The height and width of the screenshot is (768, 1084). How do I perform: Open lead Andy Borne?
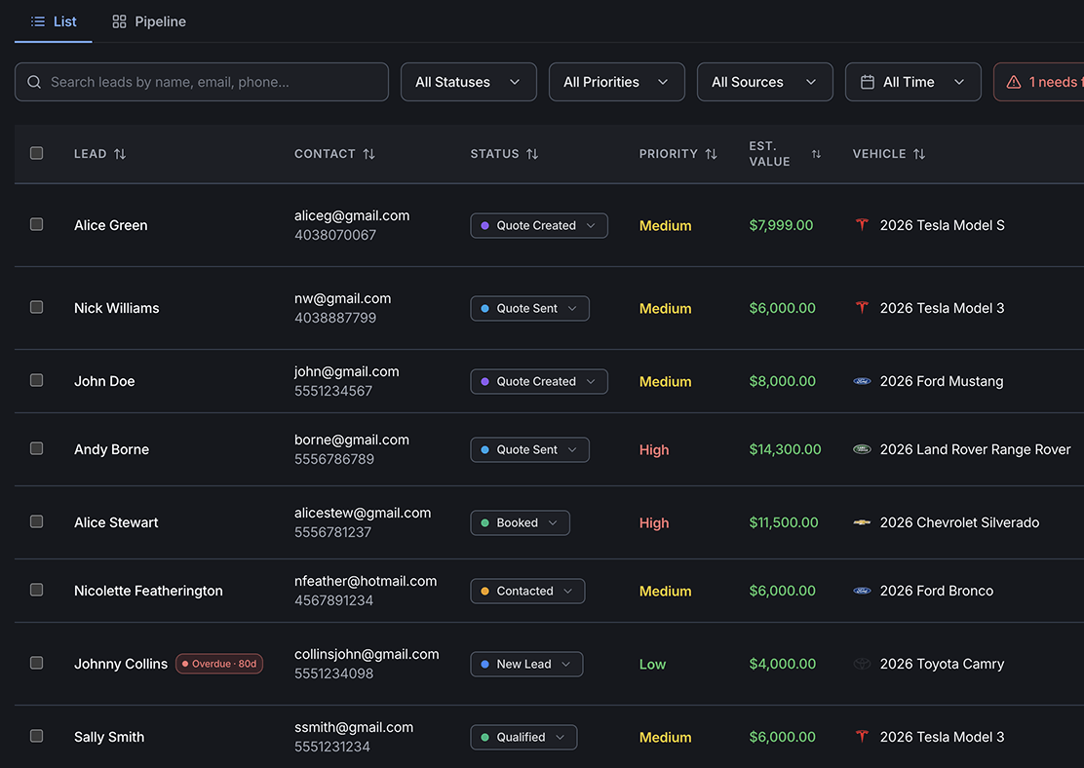111,450
